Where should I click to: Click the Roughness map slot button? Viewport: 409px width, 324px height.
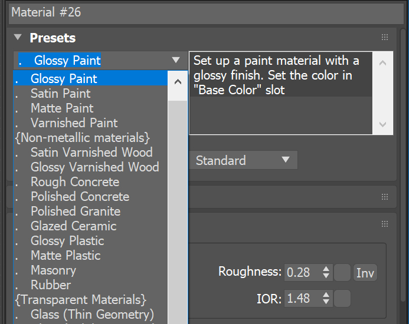[x=342, y=272]
